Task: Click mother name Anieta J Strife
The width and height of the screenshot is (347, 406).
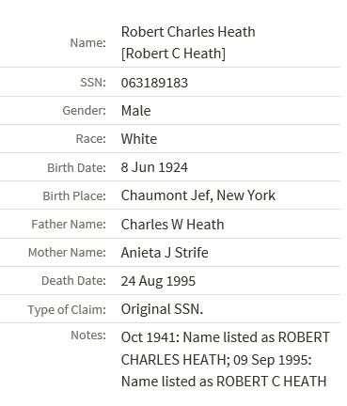Action: click(x=165, y=253)
